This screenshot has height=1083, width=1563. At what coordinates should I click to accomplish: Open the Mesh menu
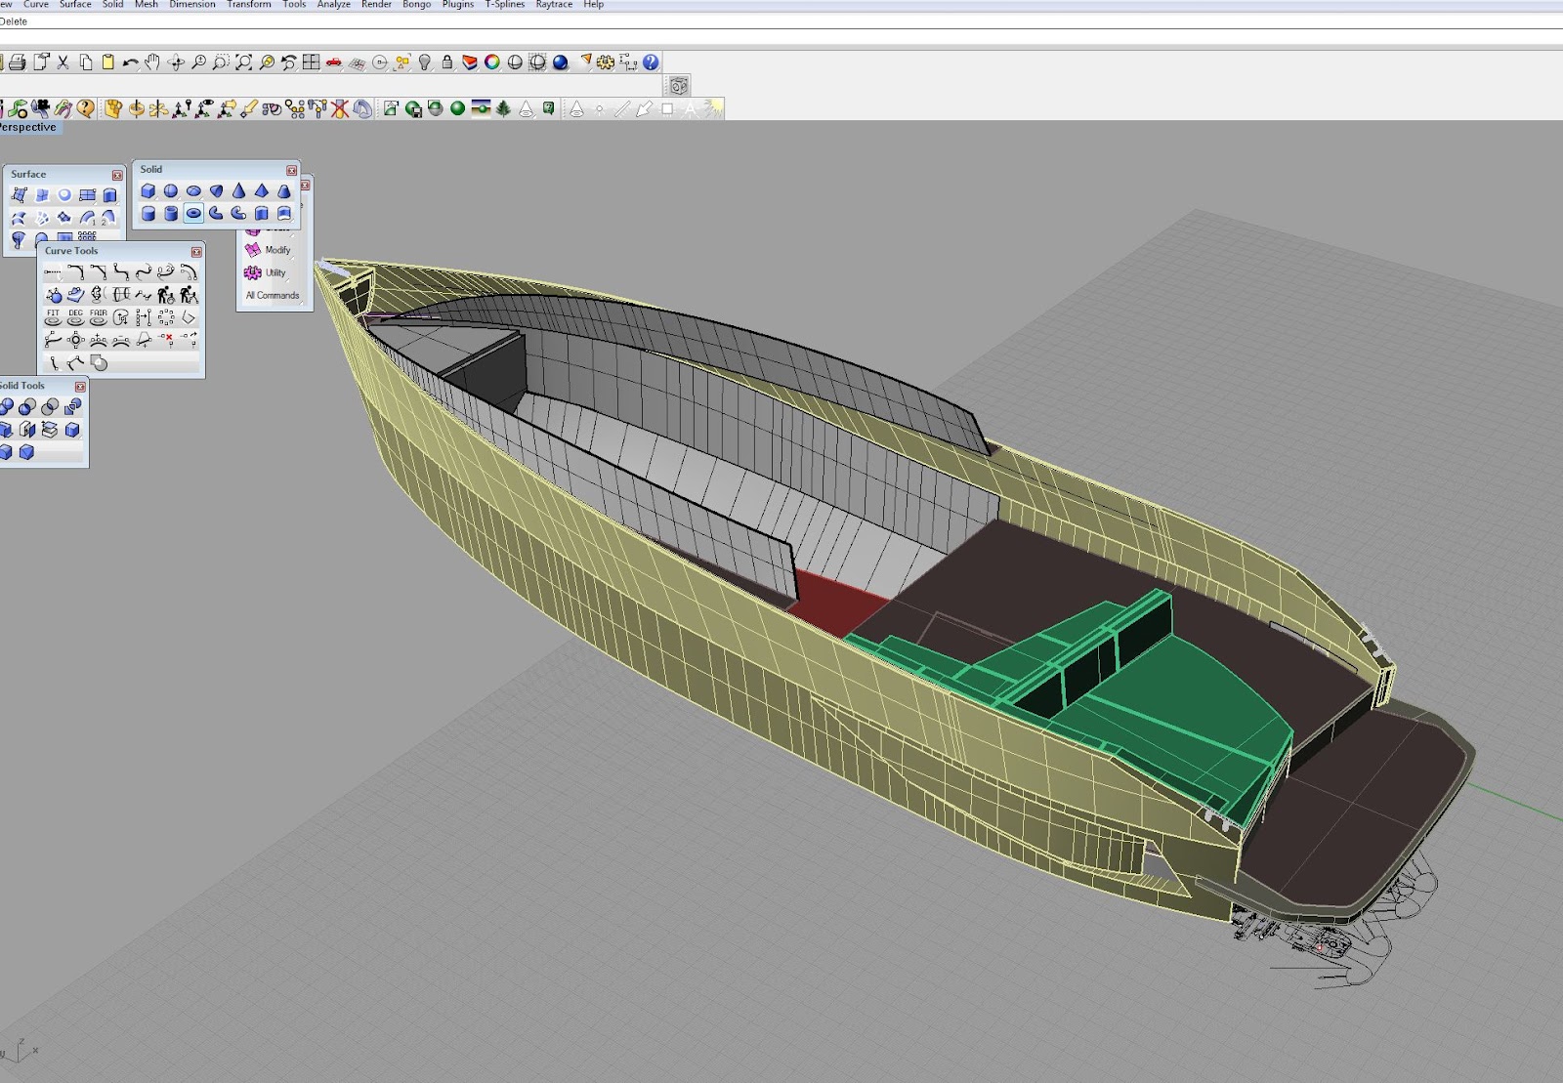click(147, 5)
